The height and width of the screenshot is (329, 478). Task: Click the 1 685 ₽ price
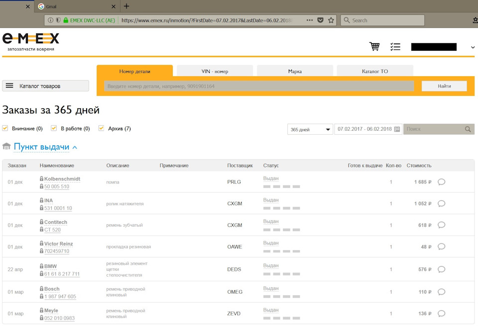click(x=423, y=182)
